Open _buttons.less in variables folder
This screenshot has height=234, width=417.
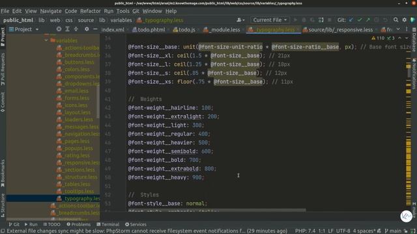pos(76,62)
